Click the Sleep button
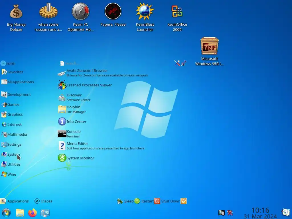Viewport: 292px width, 219px height. tap(125, 201)
